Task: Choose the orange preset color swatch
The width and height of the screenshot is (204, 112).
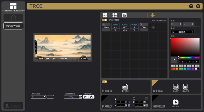Action: click(x=174, y=69)
